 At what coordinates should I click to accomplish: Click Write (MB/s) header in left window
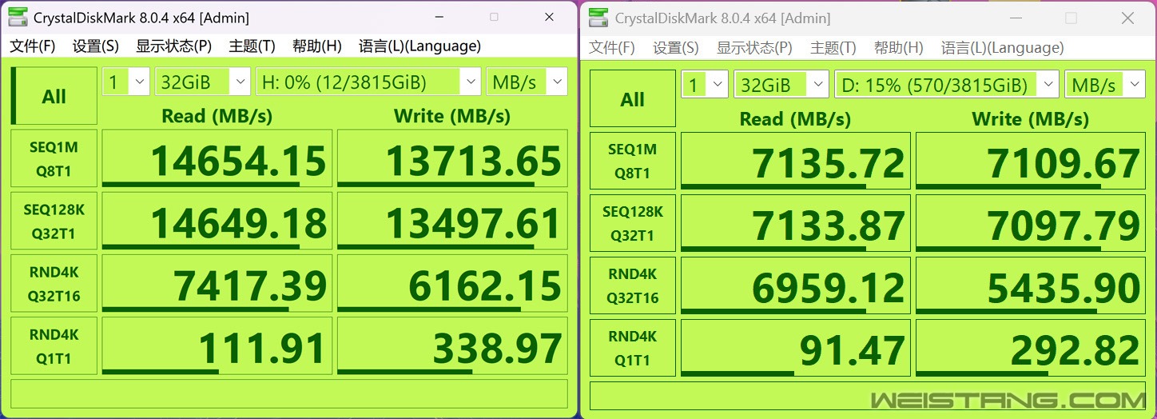click(x=452, y=116)
